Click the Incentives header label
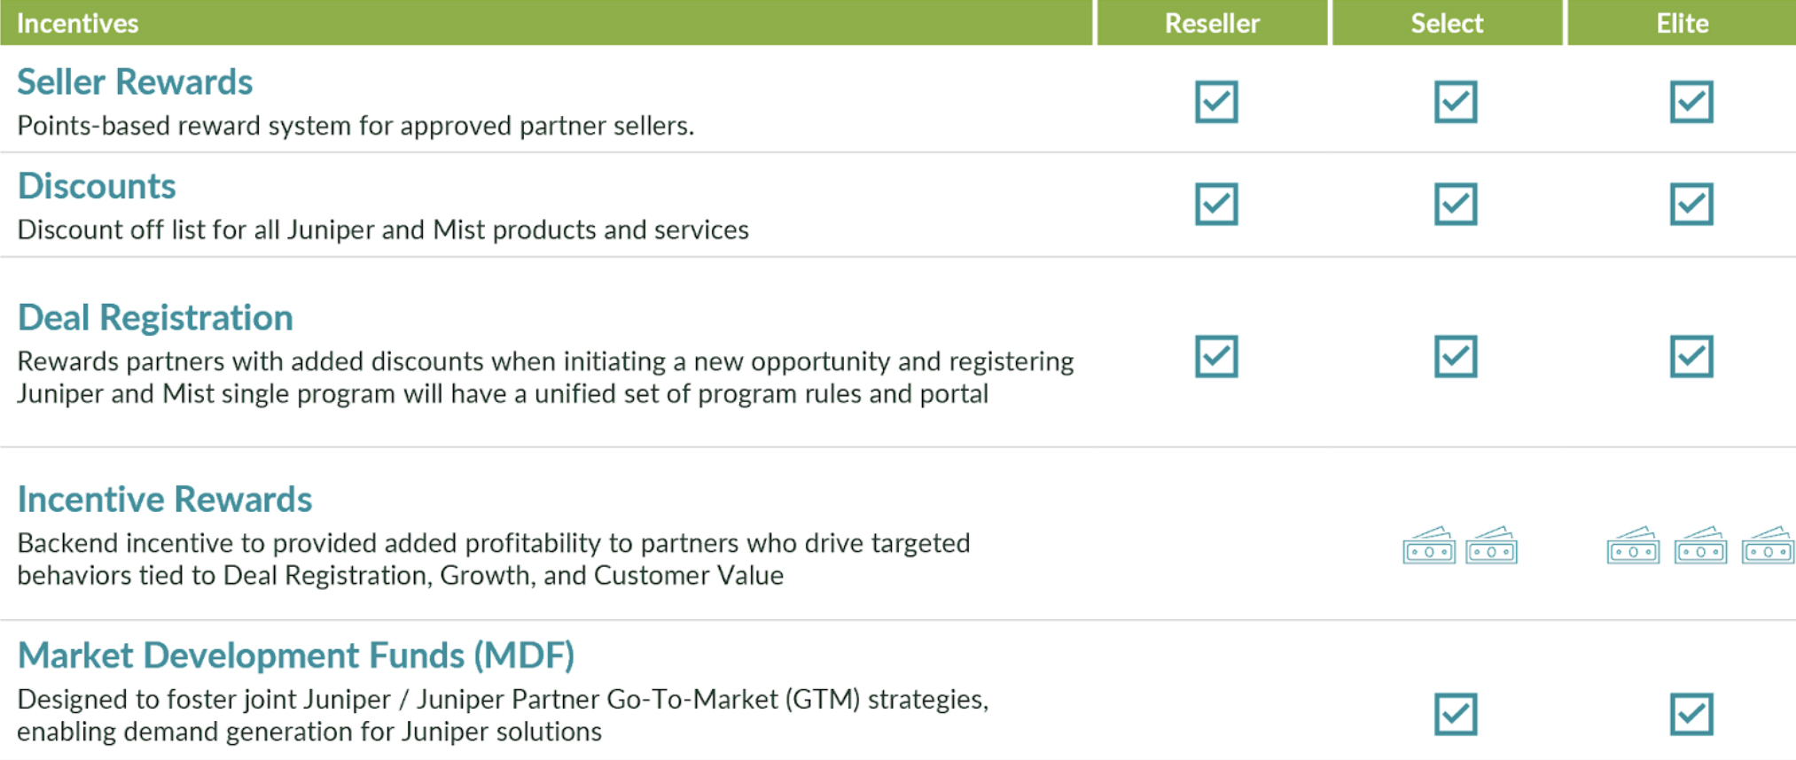 (78, 23)
